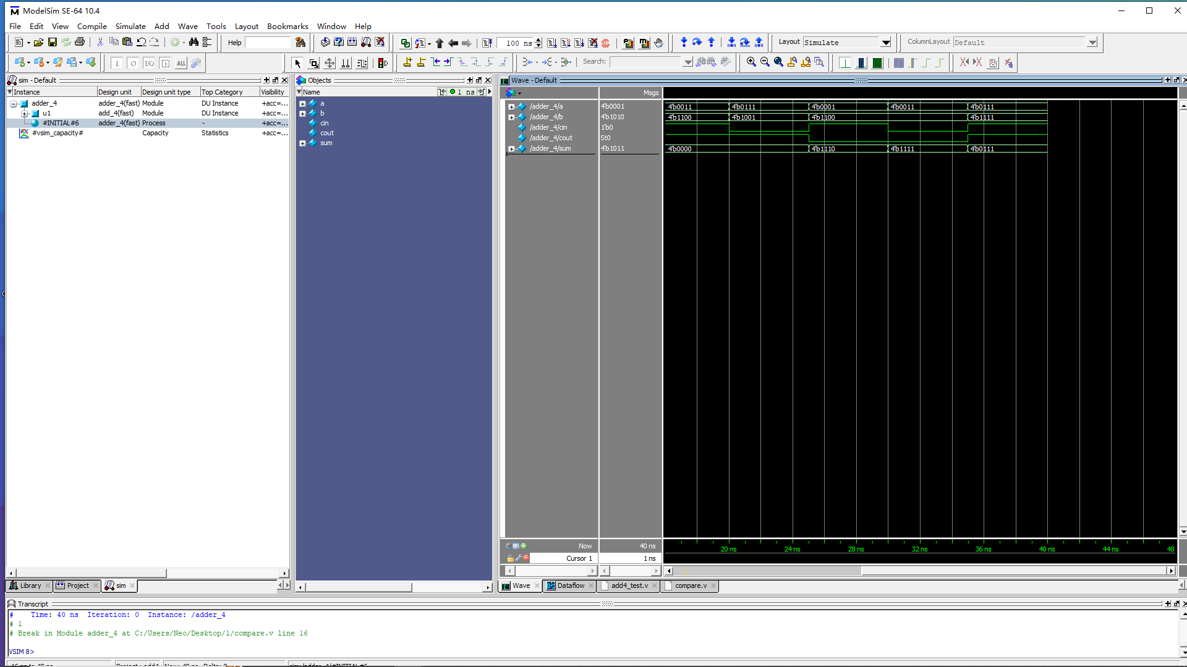
Task: Toggle the ALL filter button in toolbar
Action: coord(181,63)
